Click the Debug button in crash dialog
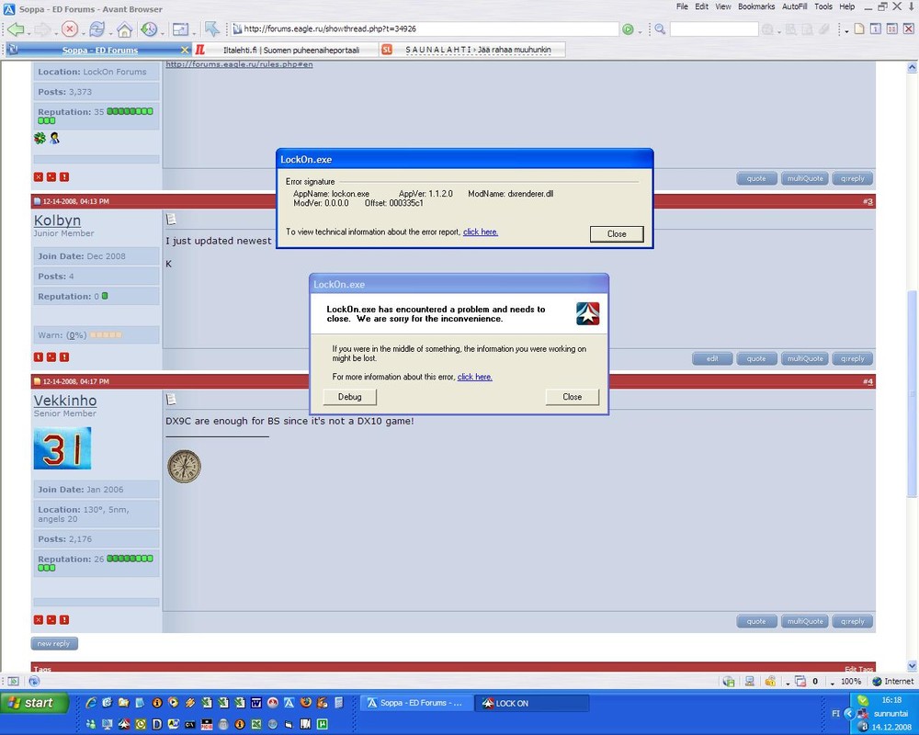 pos(349,397)
